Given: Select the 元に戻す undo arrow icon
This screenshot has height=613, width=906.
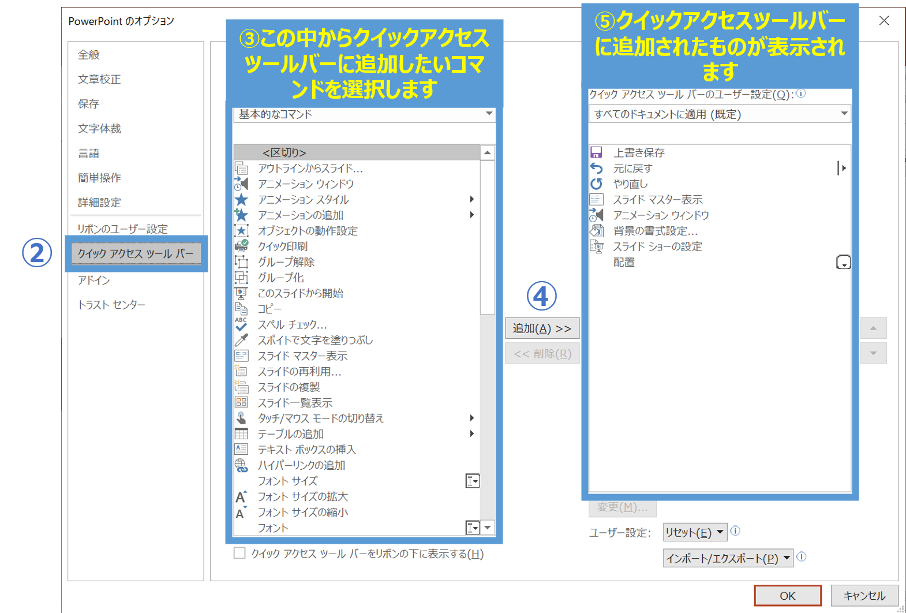Looking at the screenshot, I should [596, 168].
